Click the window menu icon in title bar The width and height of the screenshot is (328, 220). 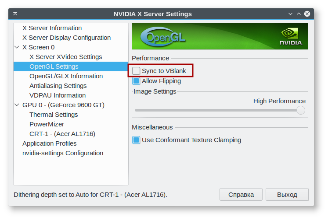(x=15, y=14)
